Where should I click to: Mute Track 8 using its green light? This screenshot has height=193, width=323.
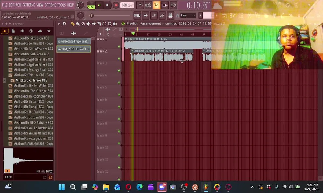(119, 131)
